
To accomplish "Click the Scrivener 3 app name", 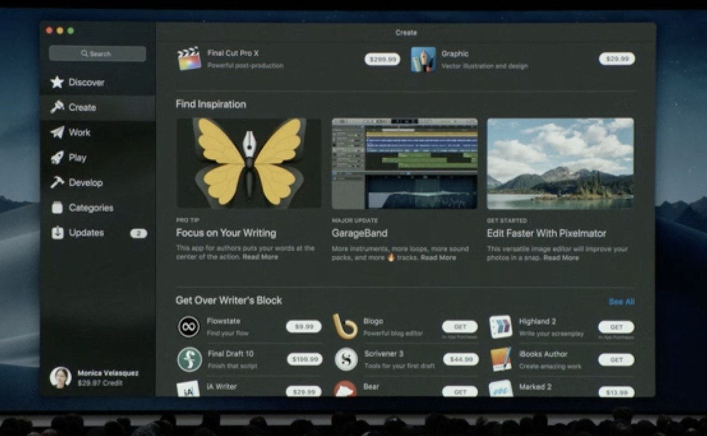I will coord(384,353).
